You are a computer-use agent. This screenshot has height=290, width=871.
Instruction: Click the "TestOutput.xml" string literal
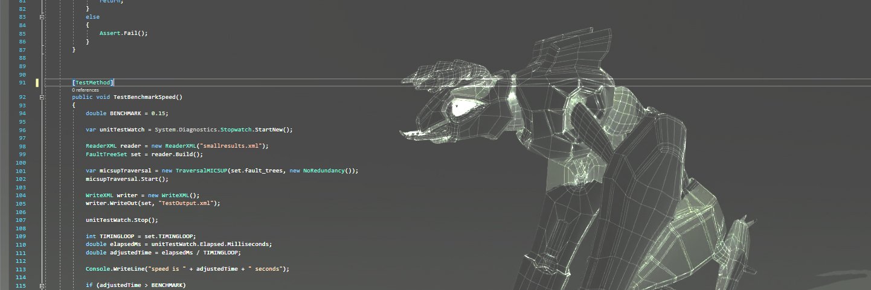[x=185, y=203]
